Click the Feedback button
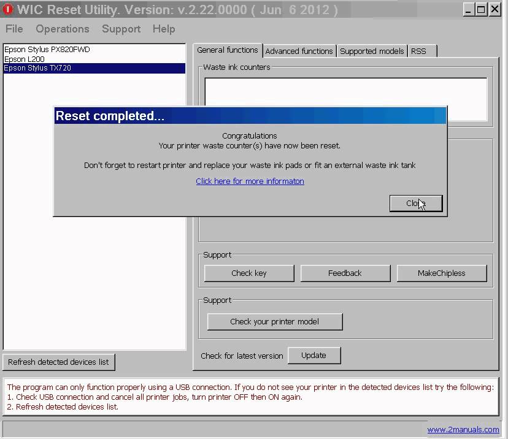The width and height of the screenshot is (508, 439). (345, 273)
